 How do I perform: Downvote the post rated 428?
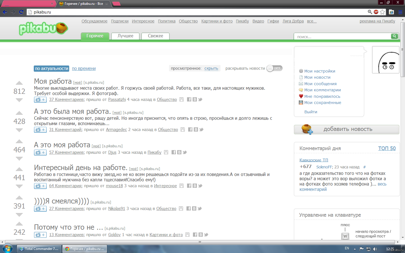click(19, 130)
